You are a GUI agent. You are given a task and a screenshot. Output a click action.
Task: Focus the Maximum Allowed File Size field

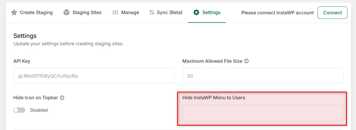click(263, 76)
